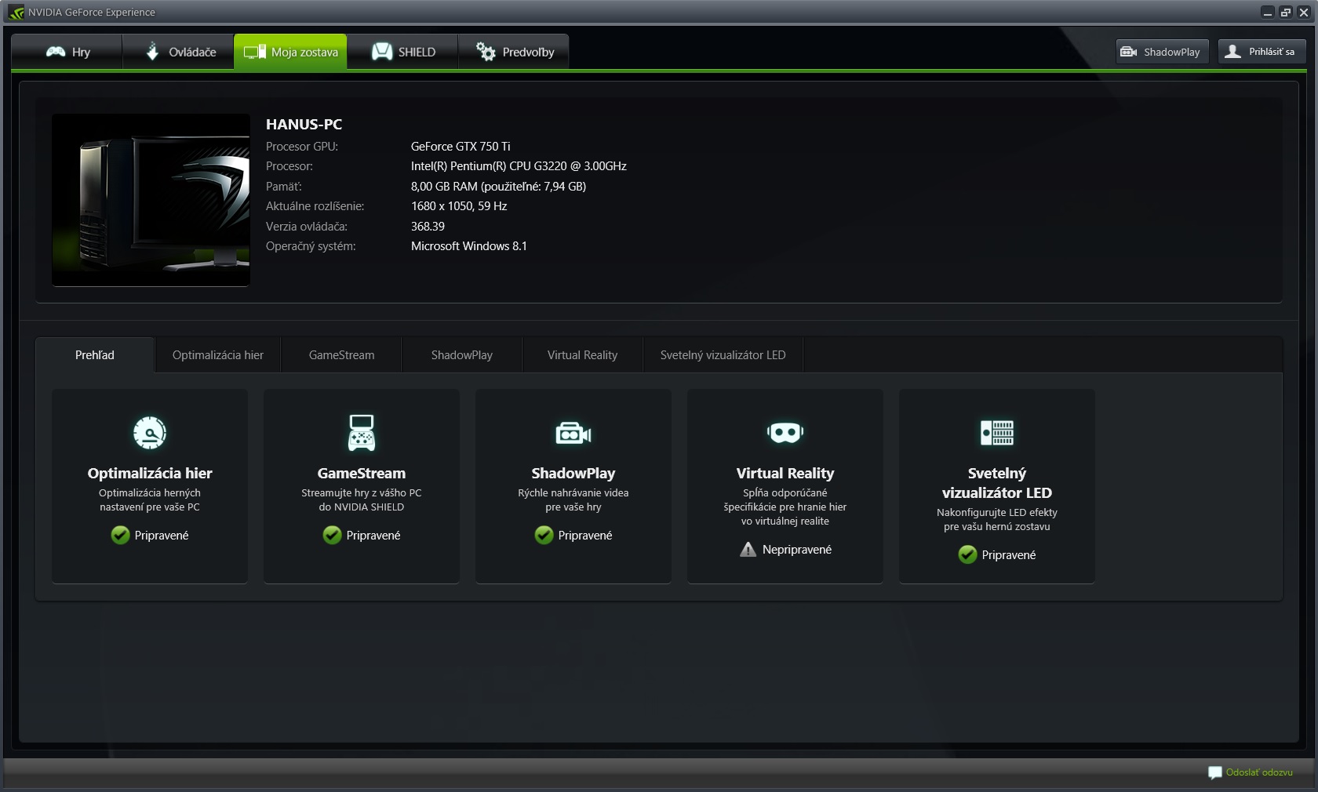Click the green checkmark under GameStream

(332, 536)
